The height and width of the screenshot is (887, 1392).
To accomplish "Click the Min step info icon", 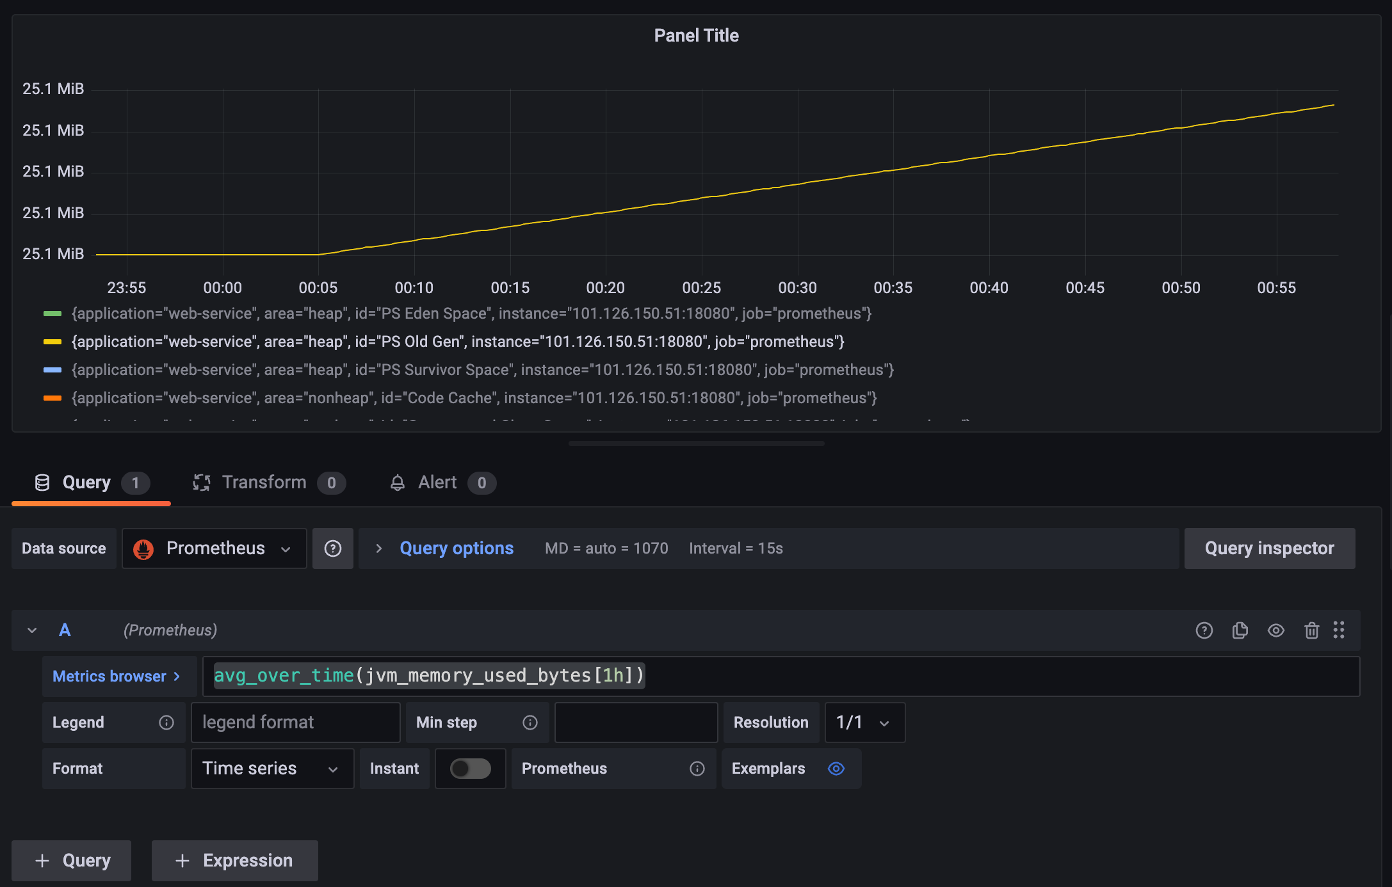I will click(x=530, y=723).
